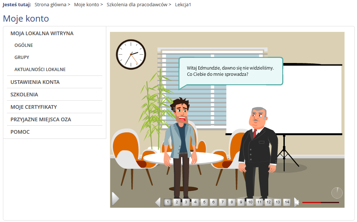357x222 pixels.
Task: Open POMOC in sidebar menu
Action: click(20, 132)
